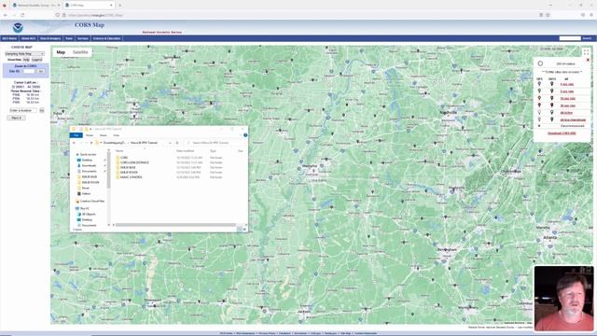Image resolution: width=597 pixels, height=336 pixels.
Task: Open the Home ribbon tab in File Explorer
Action: coord(90,135)
